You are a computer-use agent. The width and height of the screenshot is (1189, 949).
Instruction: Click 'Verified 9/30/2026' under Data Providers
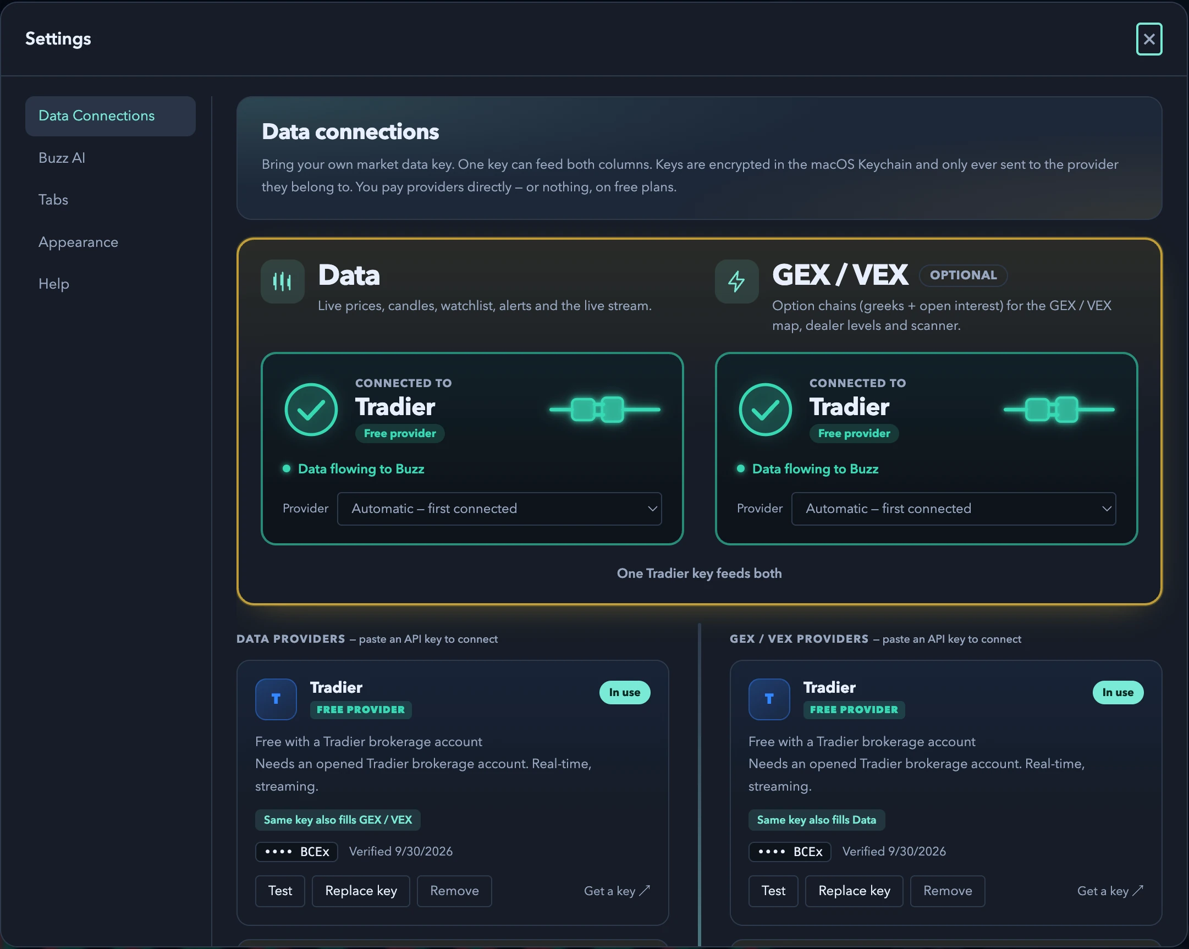point(401,852)
